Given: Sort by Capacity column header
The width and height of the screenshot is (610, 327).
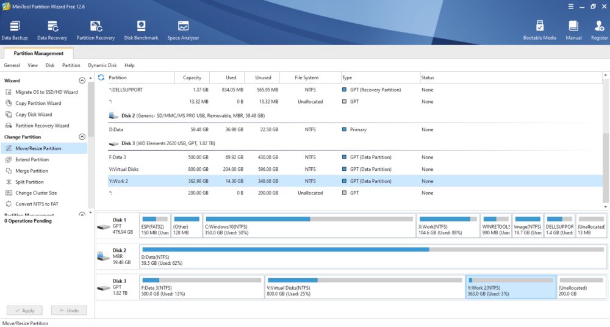Looking at the screenshot, I should [x=192, y=77].
